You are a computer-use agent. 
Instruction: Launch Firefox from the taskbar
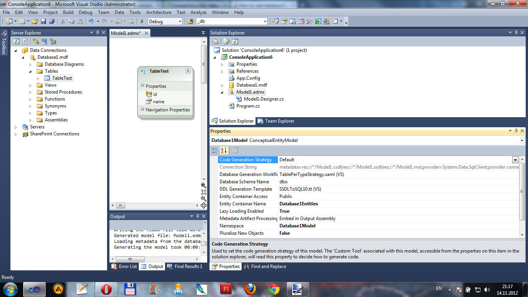coord(250,289)
